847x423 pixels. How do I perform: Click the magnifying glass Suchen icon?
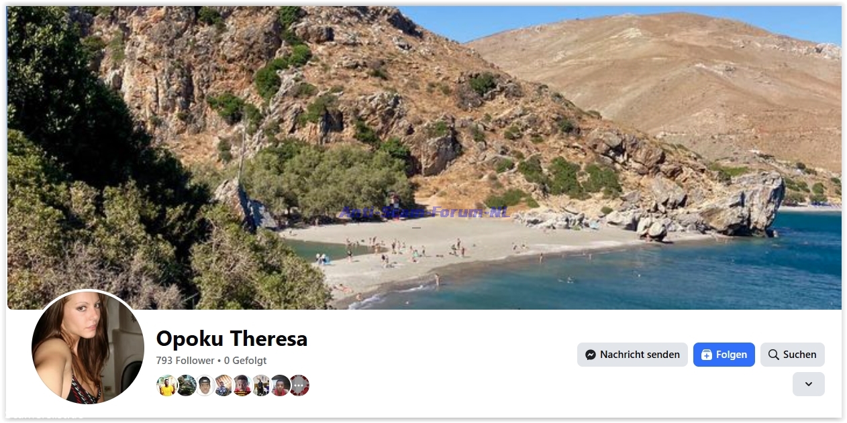[773, 355]
